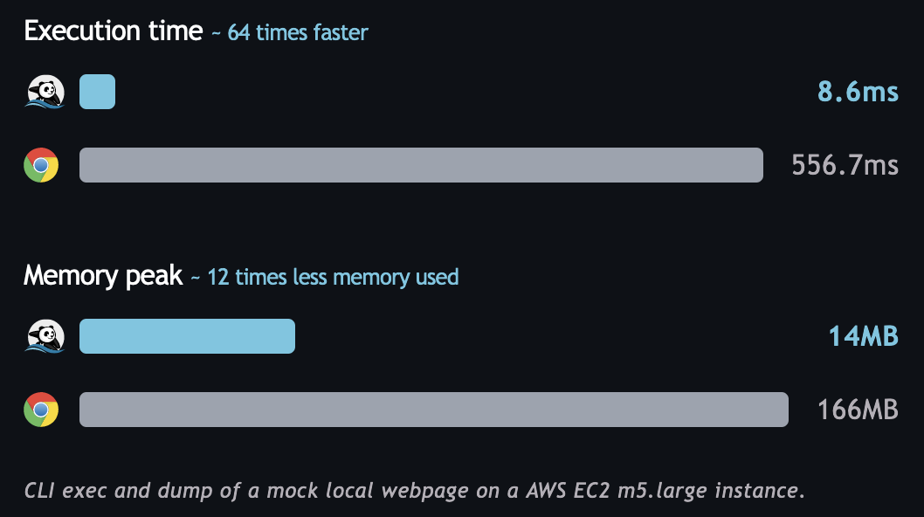The width and height of the screenshot is (924, 517).
Task: Click the small blue 8.6ms execution bar
Action: coord(97,92)
